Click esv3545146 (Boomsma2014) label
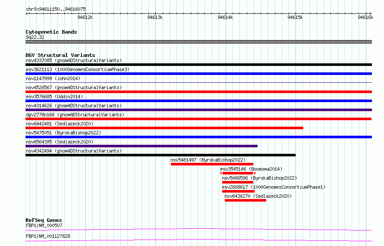This screenshot has width=384, height=246. tap(251, 169)
